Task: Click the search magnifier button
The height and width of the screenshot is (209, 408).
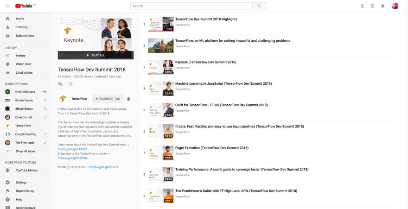Action: tap(259, 6)
